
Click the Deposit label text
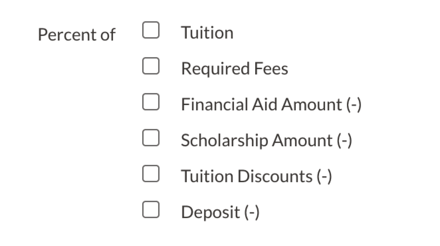tap(210, 212)
